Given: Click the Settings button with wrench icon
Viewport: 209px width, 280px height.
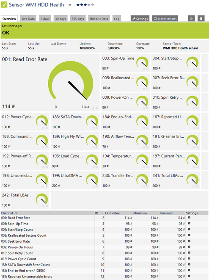Looking at the screenshot, I should [x=140, y=19].
